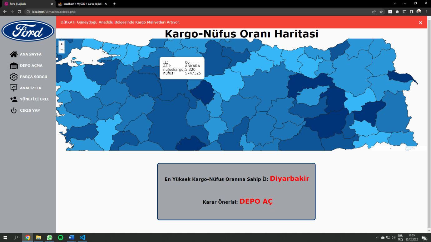Zoom in on the map
This screenshot has height=242, width=431.
coord(62,44)
